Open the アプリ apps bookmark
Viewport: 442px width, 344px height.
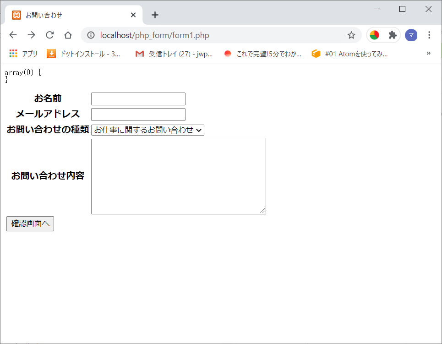tap(23, 54)
